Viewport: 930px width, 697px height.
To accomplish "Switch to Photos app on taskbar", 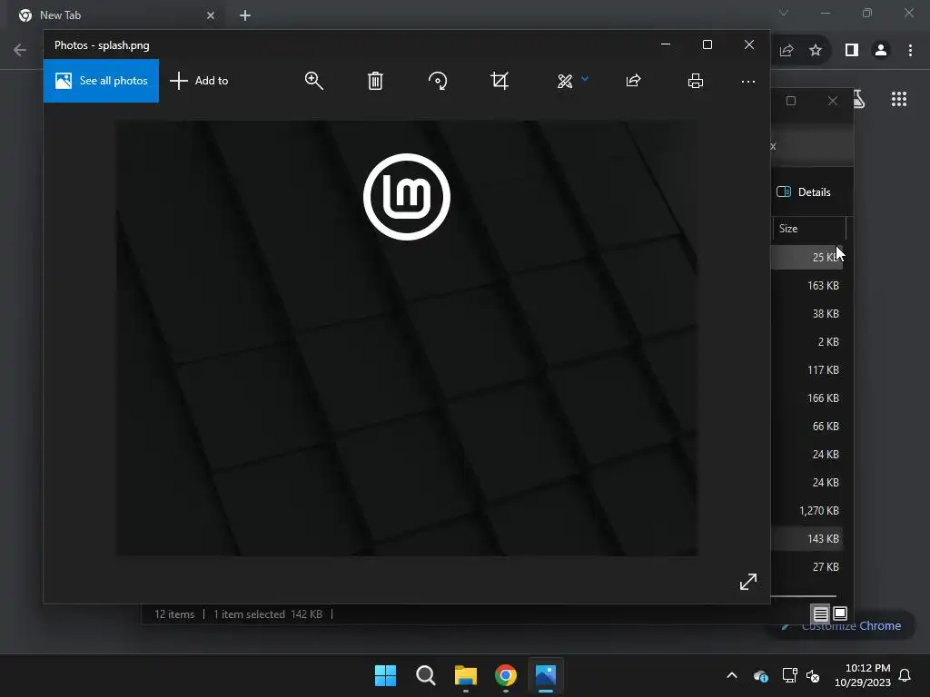I will 546,675.
